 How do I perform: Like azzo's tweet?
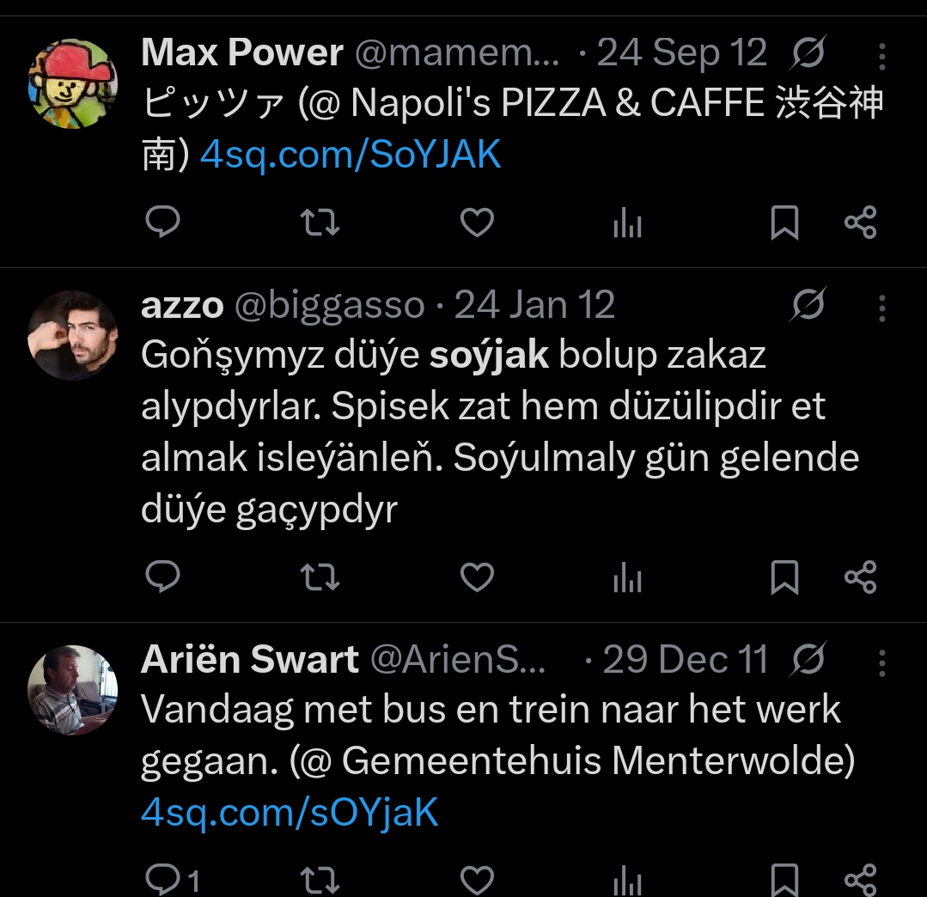click(x=477, y=577)
